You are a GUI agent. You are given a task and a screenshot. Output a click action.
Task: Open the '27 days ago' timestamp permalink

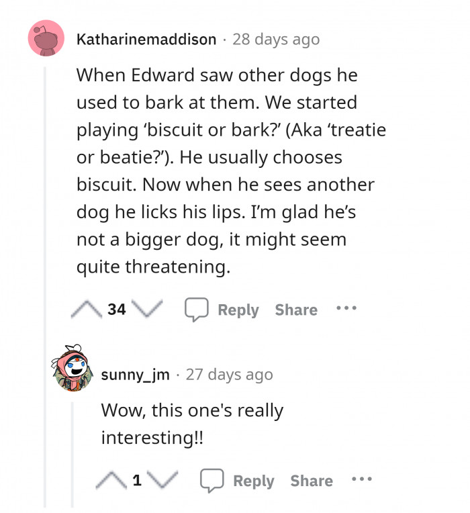click(x=230, y=374)
